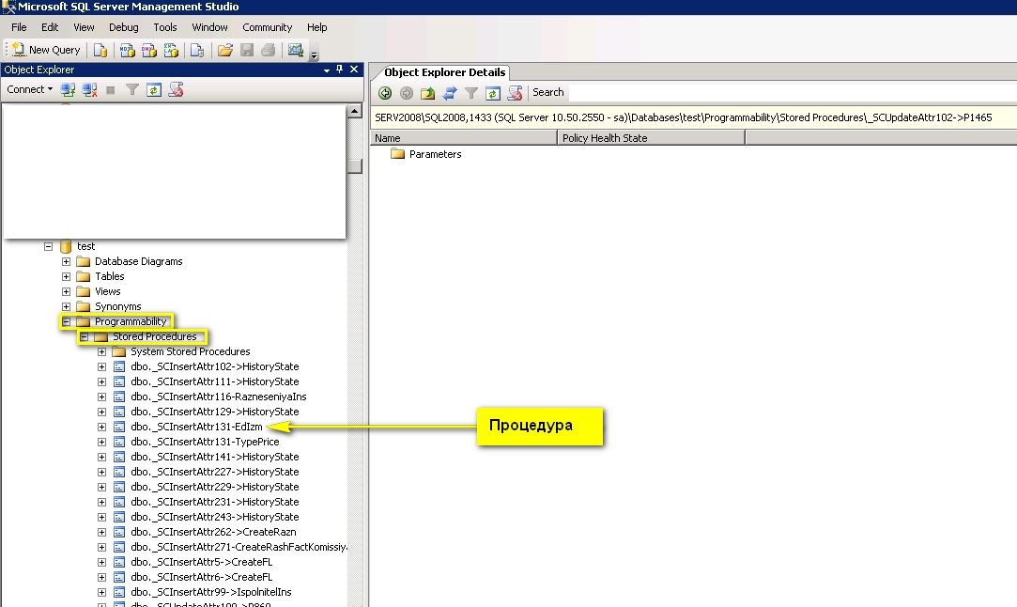
Task: Start a New Query
Action: [x=46, y=50]
